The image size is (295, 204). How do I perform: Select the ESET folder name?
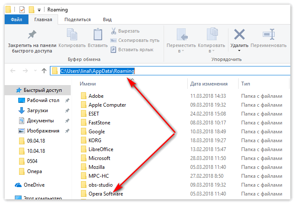pos(94,114)
